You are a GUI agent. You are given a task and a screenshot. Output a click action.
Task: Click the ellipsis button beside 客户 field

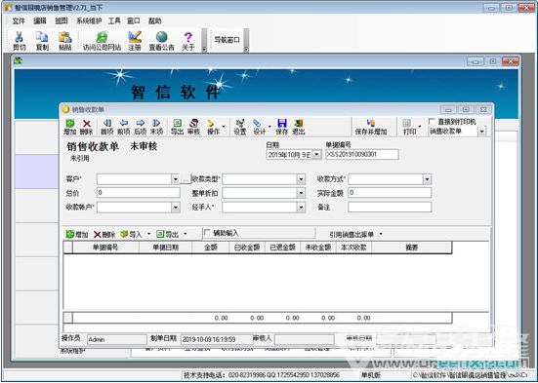click(x=186, y=179)
